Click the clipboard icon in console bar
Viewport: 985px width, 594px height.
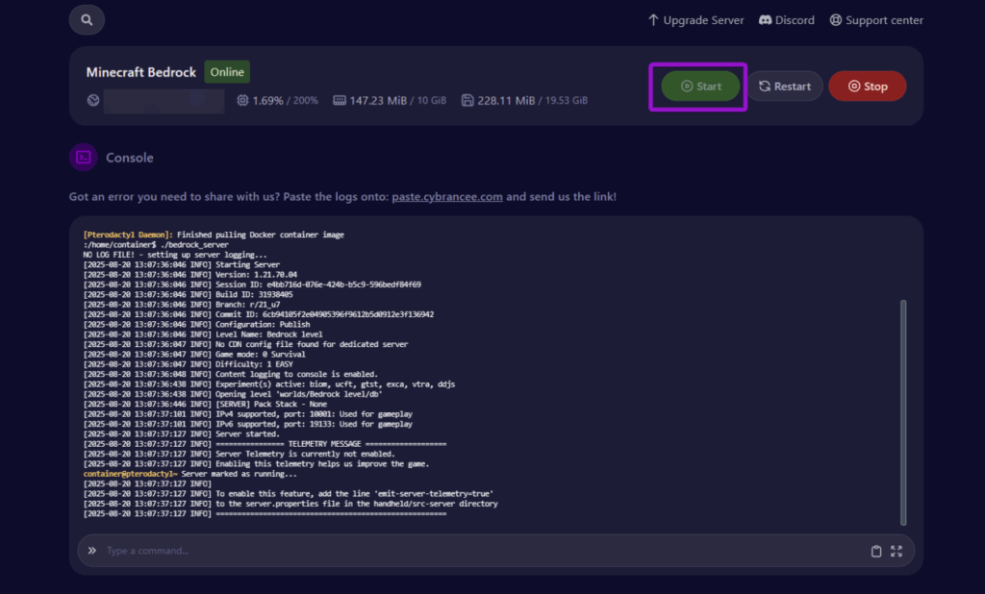point(876,552)
